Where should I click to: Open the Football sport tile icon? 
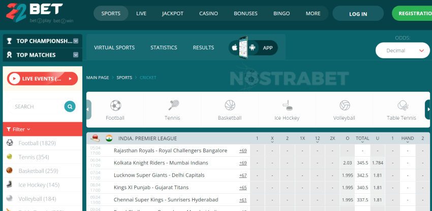point(115,105)
